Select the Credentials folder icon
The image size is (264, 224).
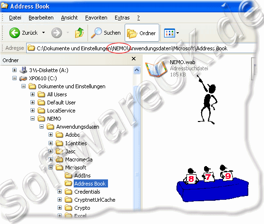[x=68, y=191]
